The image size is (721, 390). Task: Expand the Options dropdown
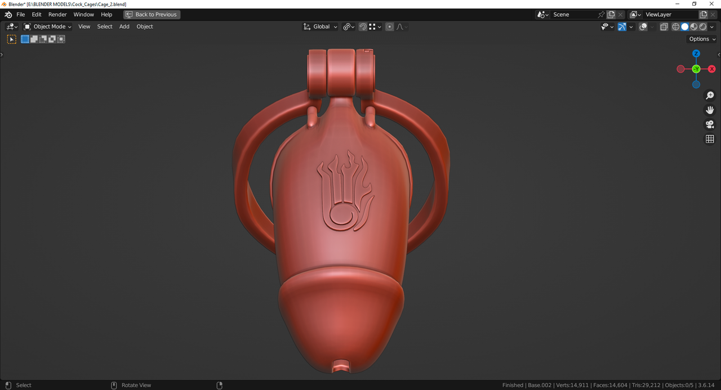tap(702, 39)
